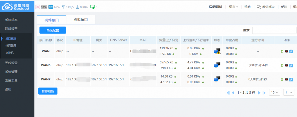The width and height of the screenshot is (297, 117).
Task: Refresh the WAN6 interface
Action: 282,65
